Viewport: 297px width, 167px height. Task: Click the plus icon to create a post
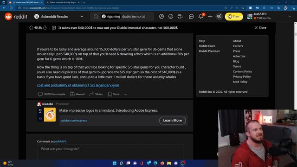tap(210, 17)
